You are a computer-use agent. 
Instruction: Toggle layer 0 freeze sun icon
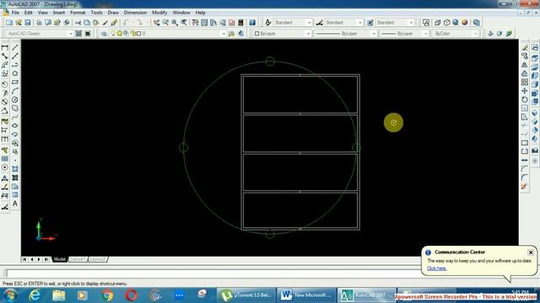tap(120, 34)
